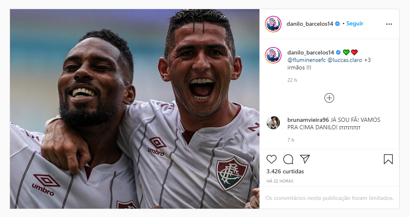Share the post with the paper plane icon

click(x=304, y=159)
